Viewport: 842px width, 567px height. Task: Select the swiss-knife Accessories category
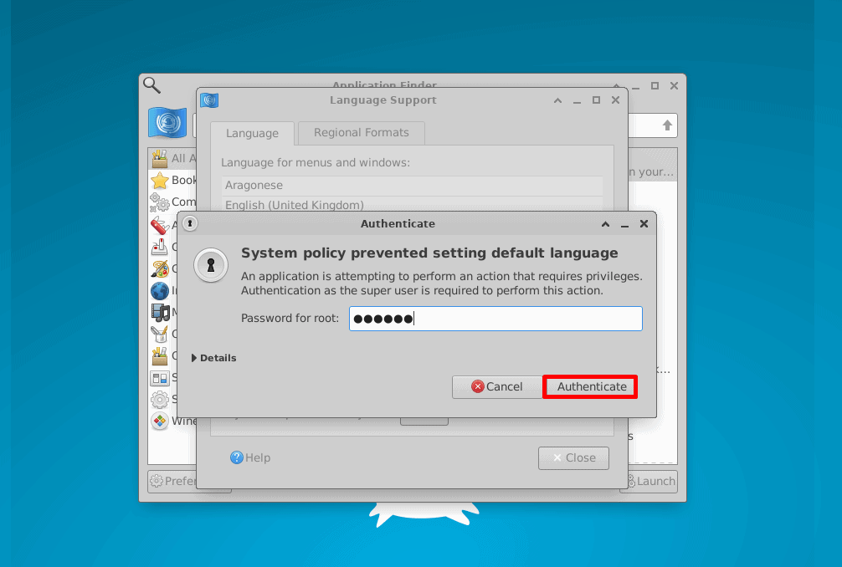click(160, 225)
